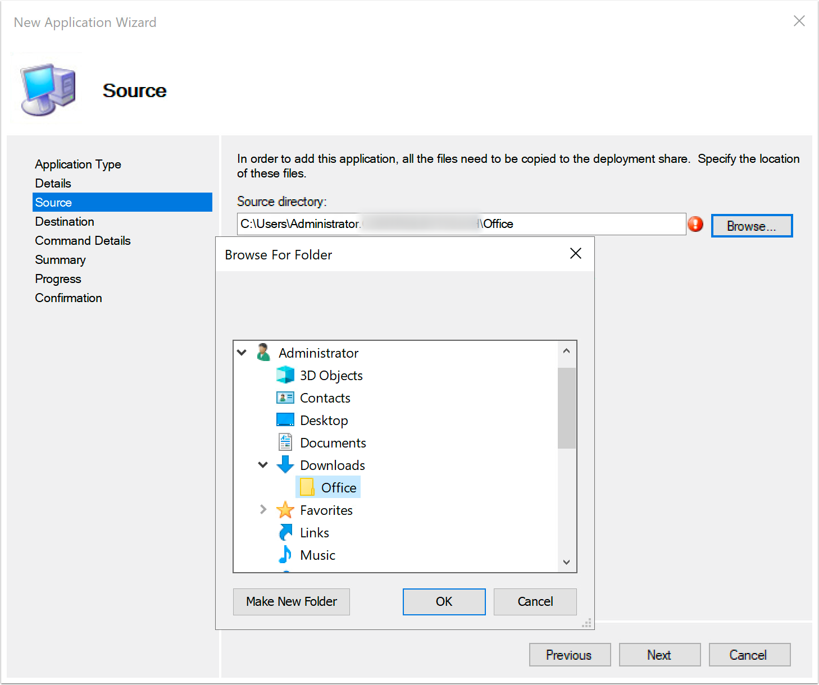Screen dimensions: 819x685
Task: Go to the Destination wizard step
Action: point(64,221)
